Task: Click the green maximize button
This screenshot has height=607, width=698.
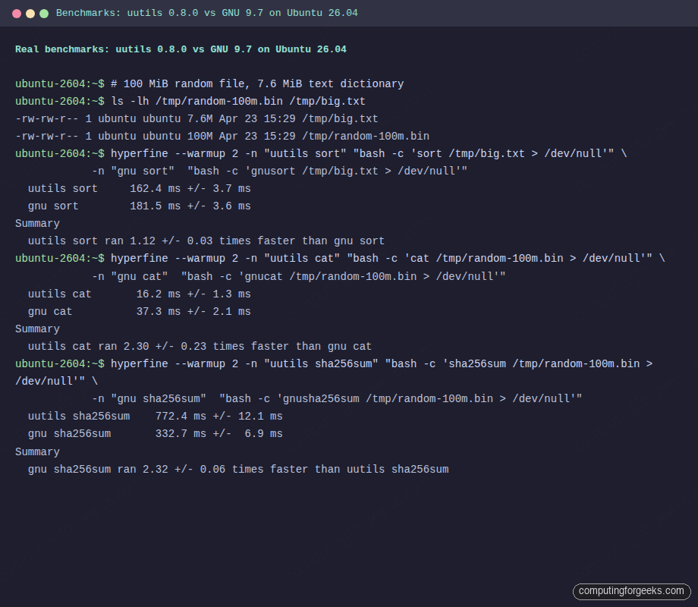Action: 43,13
